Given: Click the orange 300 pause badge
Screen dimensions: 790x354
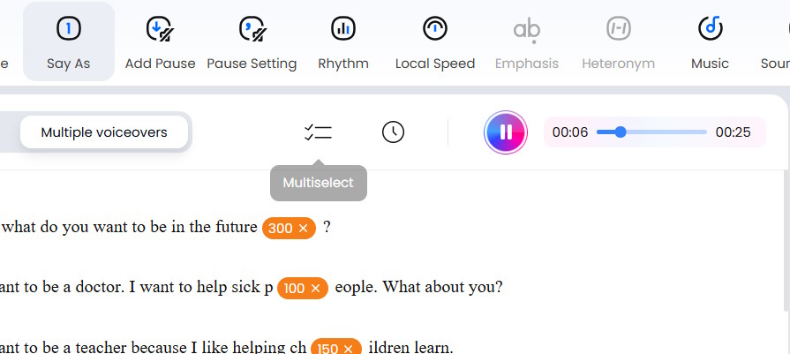Looking at the screenshot, I should [280, 229].
